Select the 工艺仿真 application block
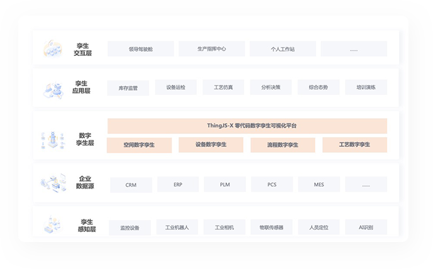This screenshot has height=269, width=433. 223,87
